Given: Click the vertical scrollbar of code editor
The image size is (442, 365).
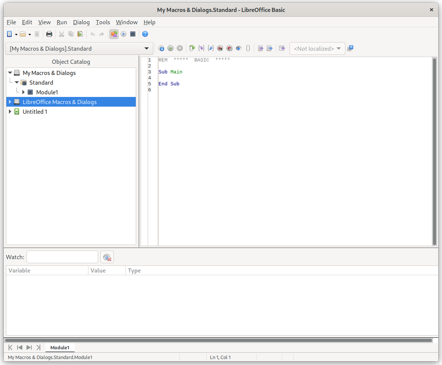Looking at the screenshot, I should coord(435,151).
